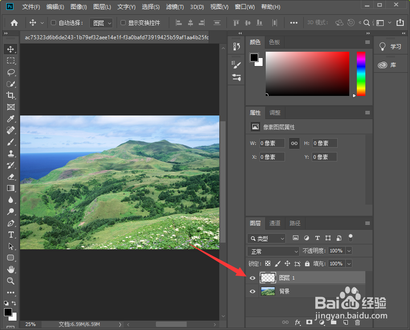This screenshot has height=330, width=410.
Task: Open the Color panel flyout menu
Action: click(368, 42)
